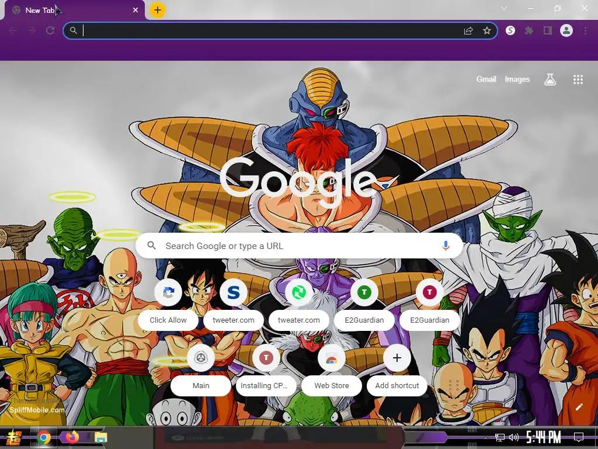Focus the Chrome address bar
Image resolution: width=598 pixels, height=449 pixels.
280,30
